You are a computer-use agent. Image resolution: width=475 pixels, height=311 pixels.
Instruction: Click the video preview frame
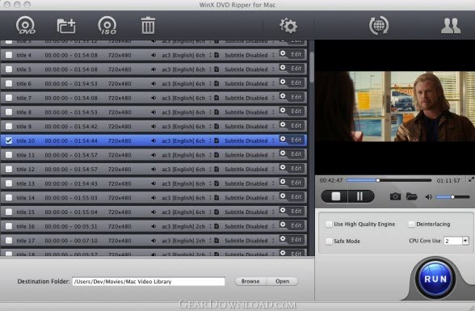(395, 106)
